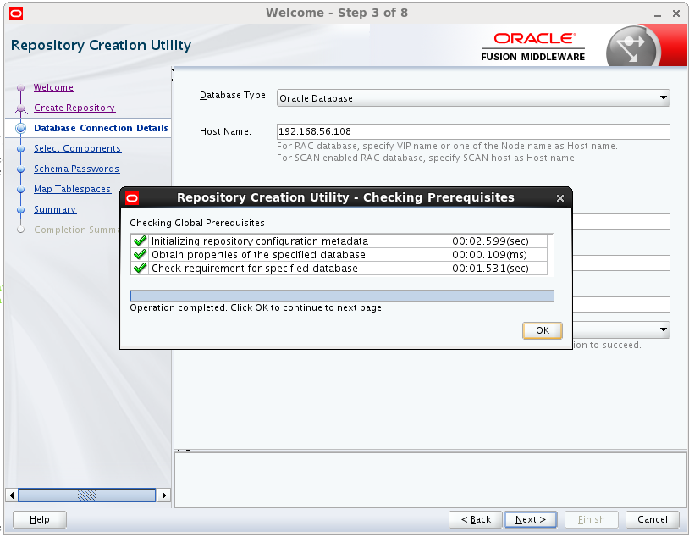Image resolution: width=689 pixels, height=537 pixels.
Task: Click the green checkmark for Initializing repository configuration metadata
Action: 140,241
